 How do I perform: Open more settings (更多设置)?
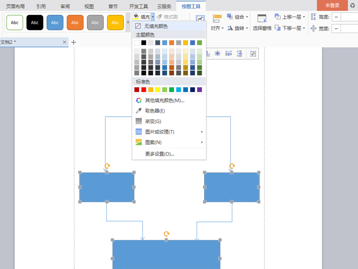(x=160, y=154)
